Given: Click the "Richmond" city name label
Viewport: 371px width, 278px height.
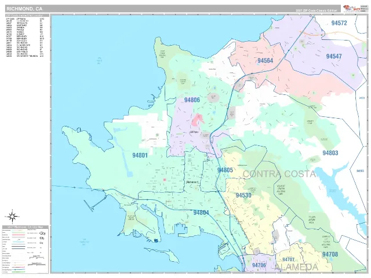Looking at the screenshot, I should (192, 182).
